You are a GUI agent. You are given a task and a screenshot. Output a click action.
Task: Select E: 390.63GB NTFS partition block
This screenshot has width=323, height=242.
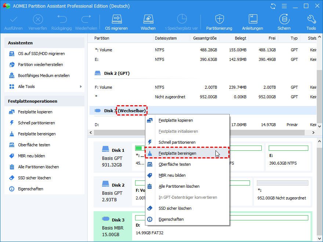coord(288,157)
